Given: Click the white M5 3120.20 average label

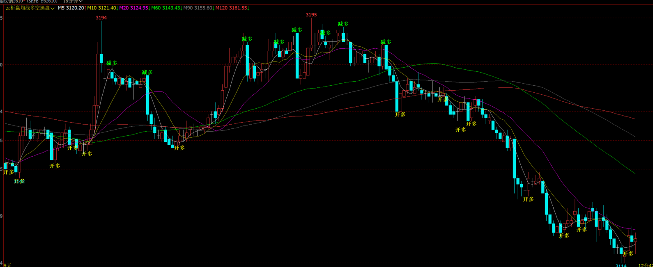Looking at the screenshot, I should [71, 8].
